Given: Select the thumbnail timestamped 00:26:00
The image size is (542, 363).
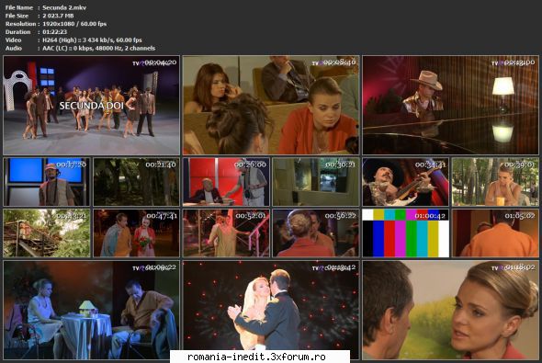Looking at the screenshot, I should click(226, 182).
